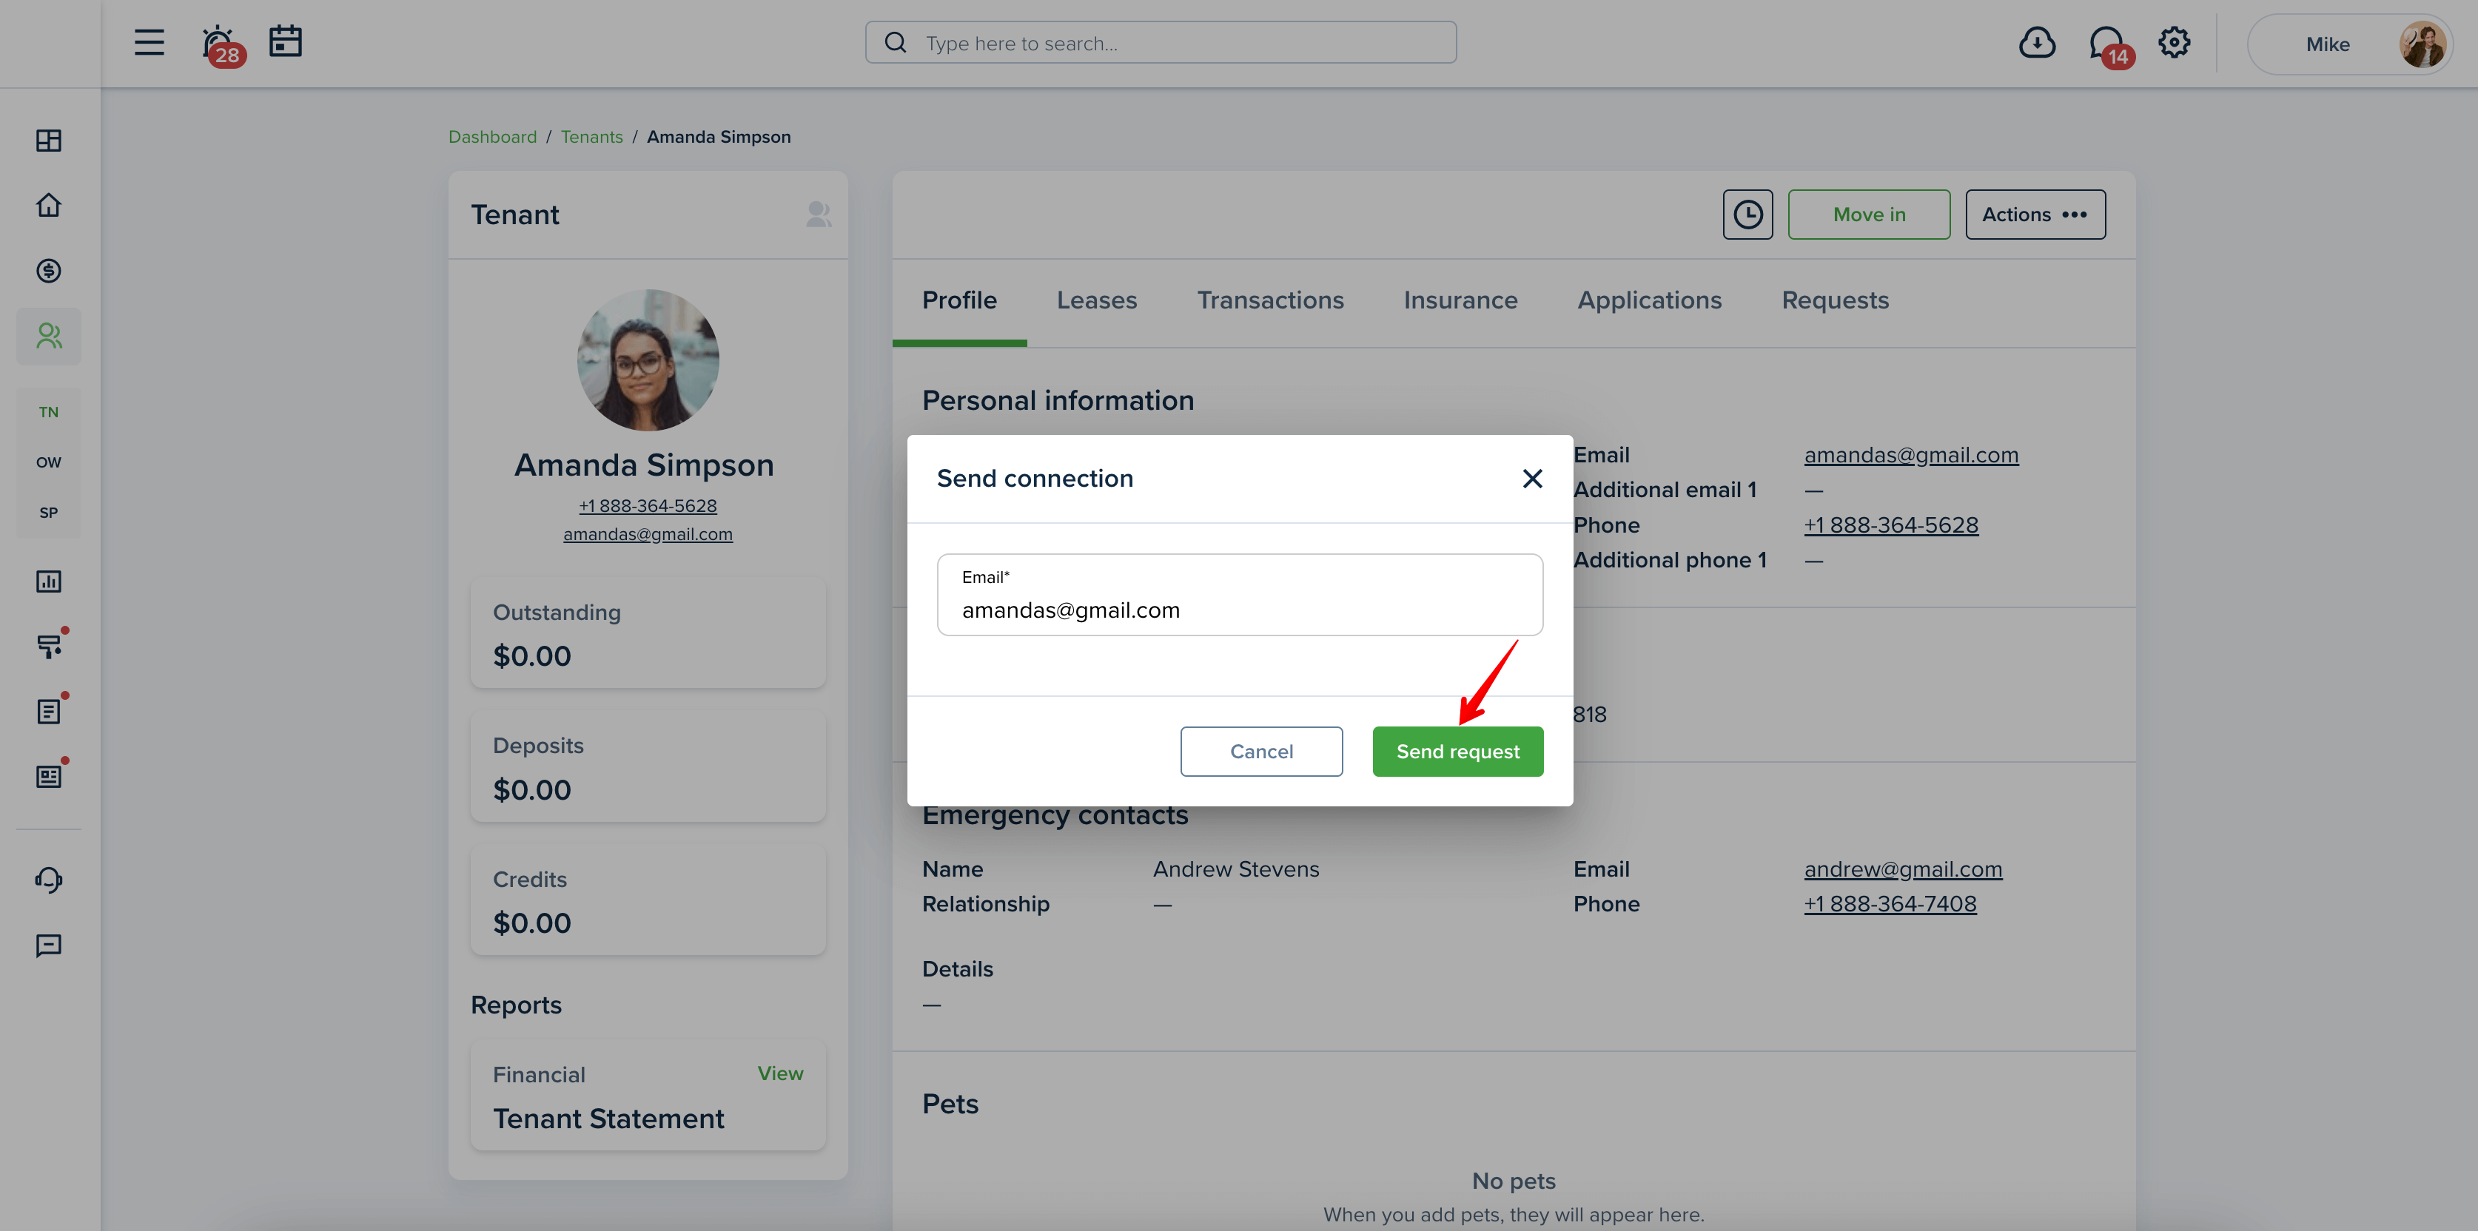Click the search bar field
This screenshot has width=2478, height=1231.
point(1160,42)
